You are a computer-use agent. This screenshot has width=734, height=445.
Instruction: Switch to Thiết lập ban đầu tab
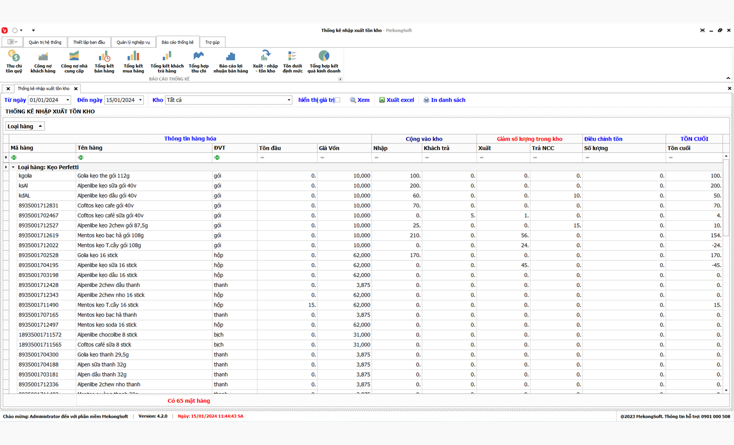(x=89, y=42)
